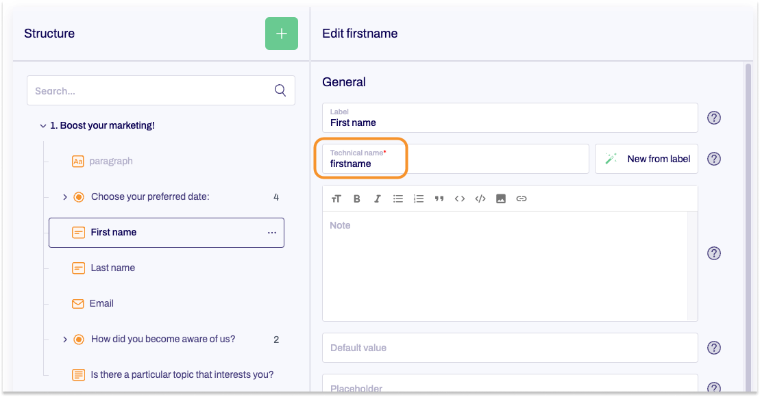Add a new element with the green plus button
760x397 pixels.
tap(281, 33)
